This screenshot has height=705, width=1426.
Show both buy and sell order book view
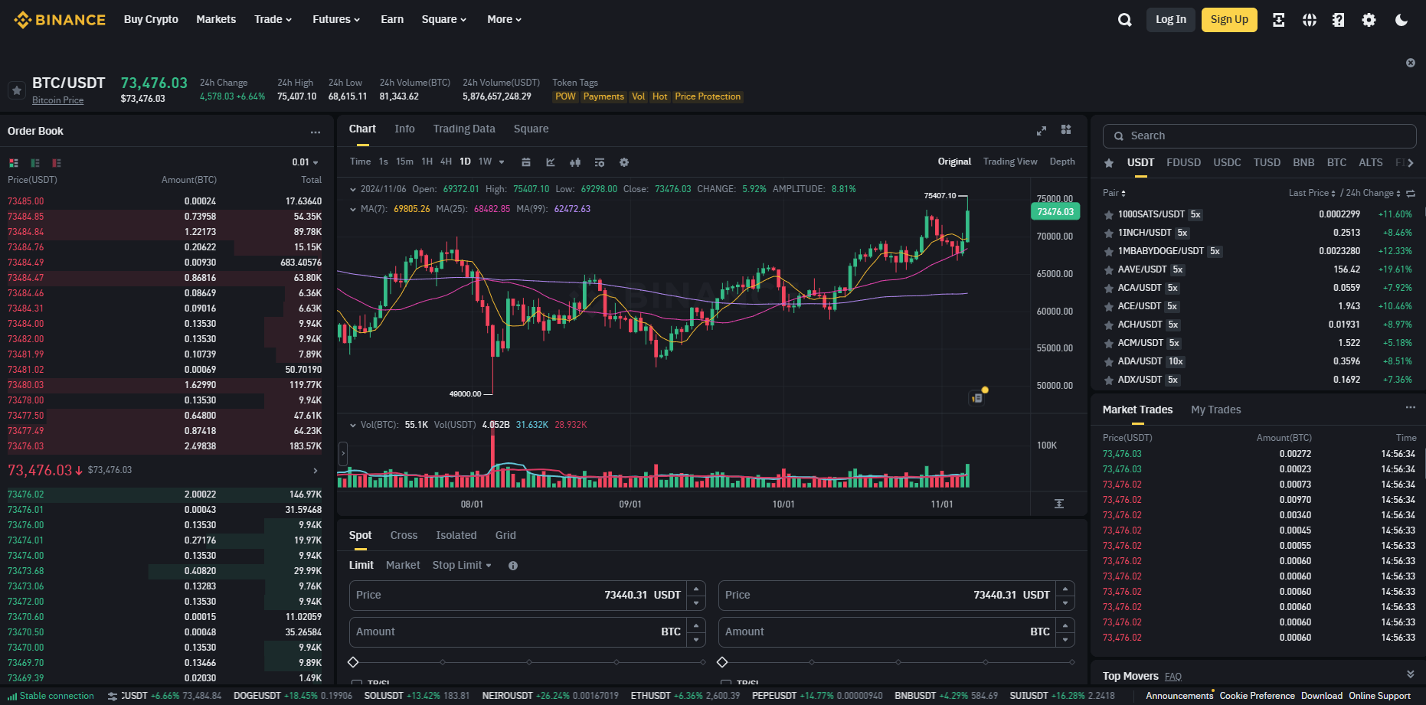[x=14, y=163]
